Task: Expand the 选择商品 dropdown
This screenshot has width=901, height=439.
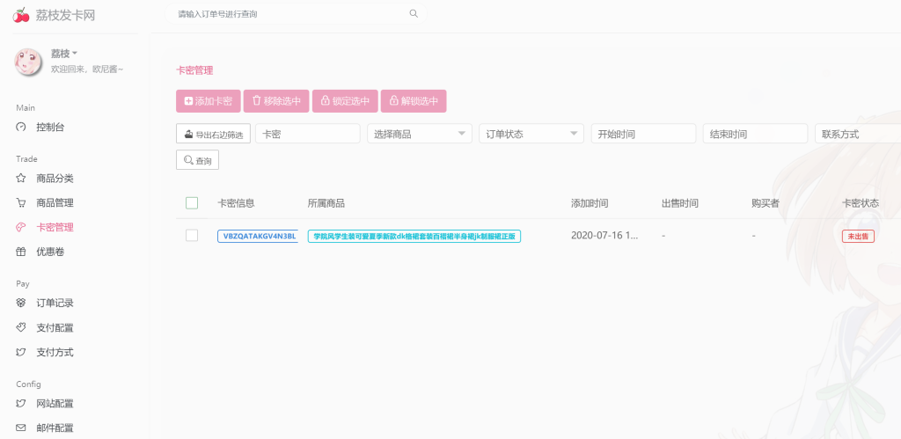Action: [419, 134]
